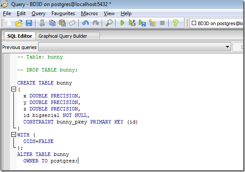Image resolution: width=245 pixels, height=172 pixels.
Task: Copy selection with the copy icon
Action: [52, 23]
